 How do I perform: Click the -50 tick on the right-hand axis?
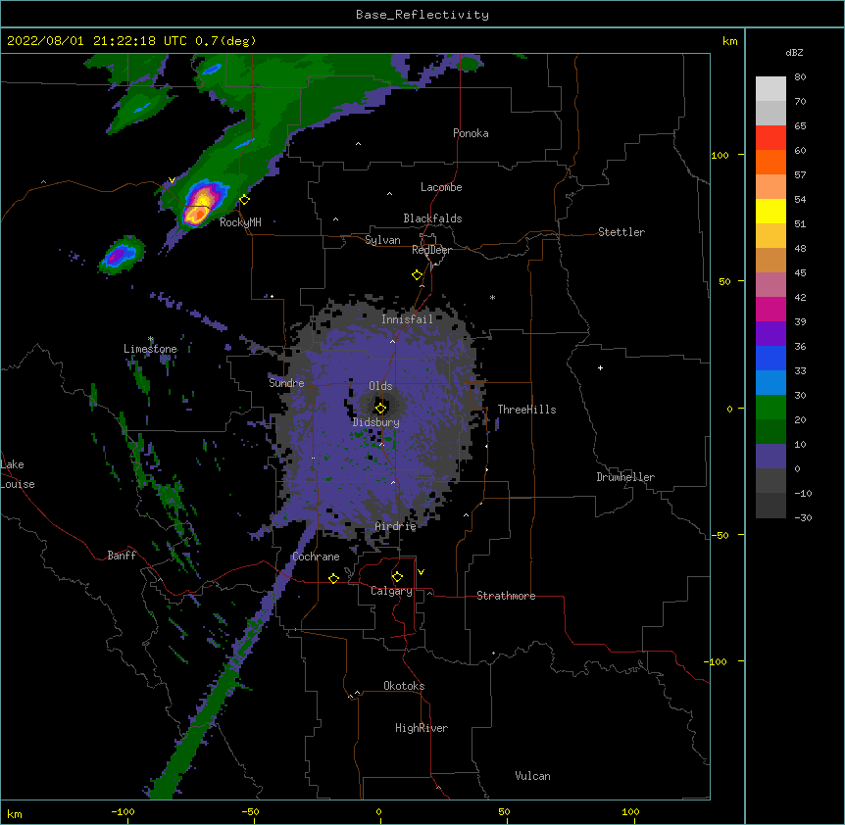720,535
